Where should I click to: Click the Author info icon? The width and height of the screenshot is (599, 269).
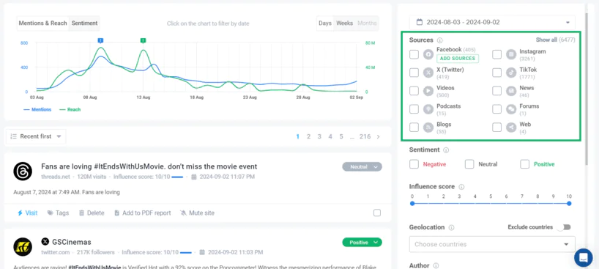coord(436,265)
